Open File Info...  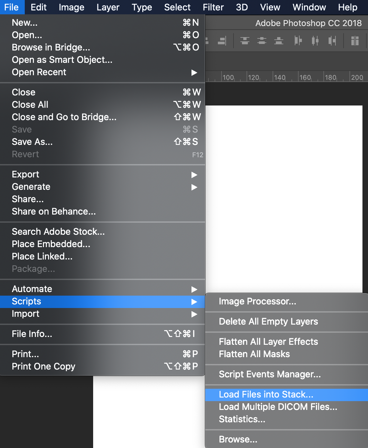103,334
